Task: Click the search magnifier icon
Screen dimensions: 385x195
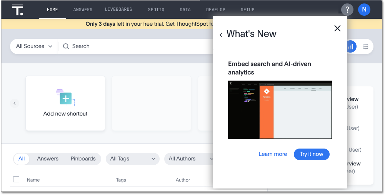Action: (x=66, y=46)
